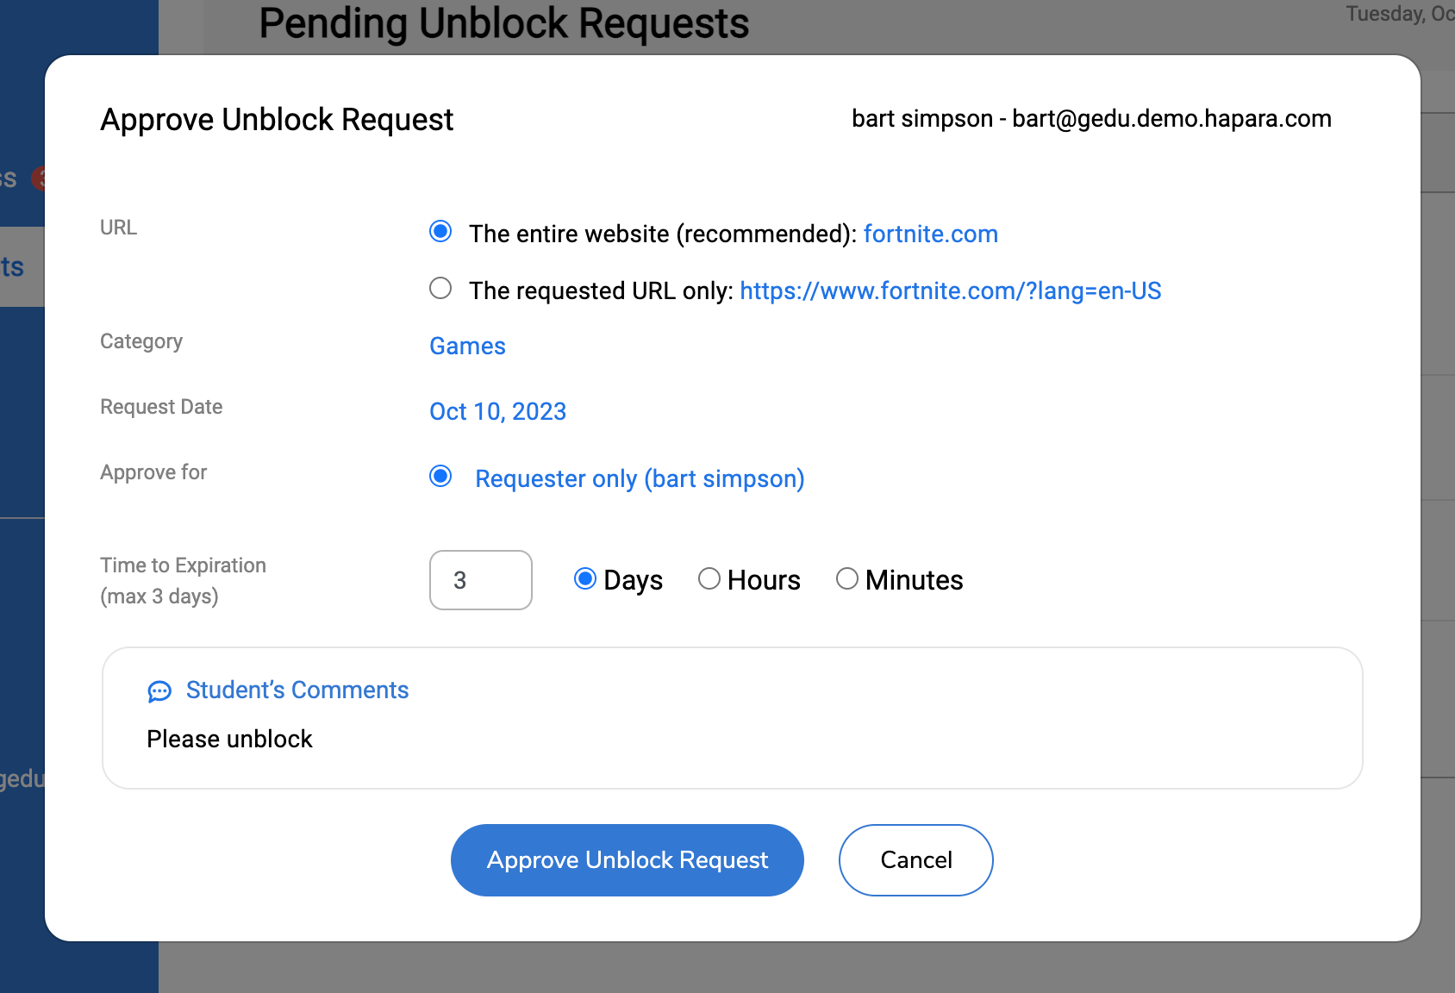Viewport: 1455px width, 993px height.
Task: Click the Student's Comments heading
Action: [x=297, y=690]
